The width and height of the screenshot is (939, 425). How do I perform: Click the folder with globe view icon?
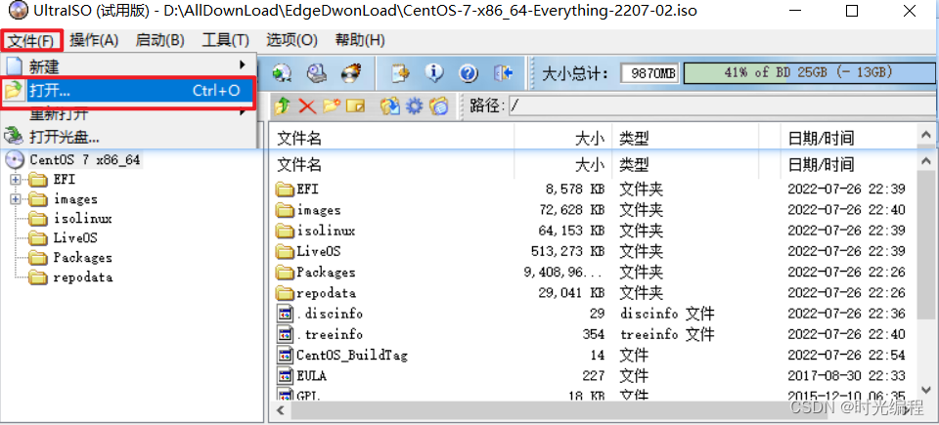438,106
